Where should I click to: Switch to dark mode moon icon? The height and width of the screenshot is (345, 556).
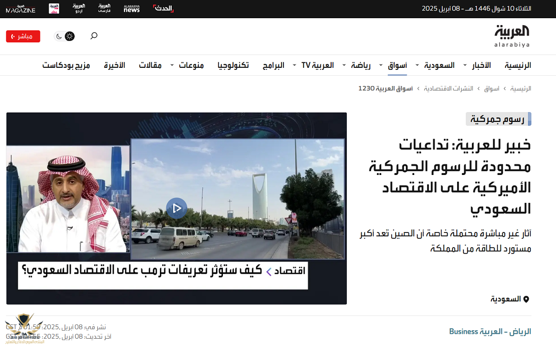tap(60, 36)
